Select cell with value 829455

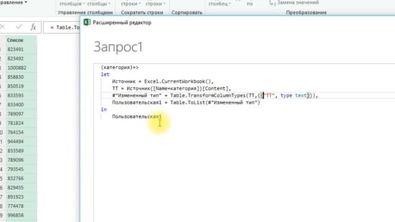pyautogui.click(x=21, y=187)
